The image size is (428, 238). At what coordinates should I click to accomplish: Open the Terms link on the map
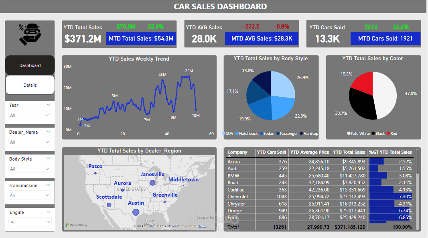click(x=203, y=226)
